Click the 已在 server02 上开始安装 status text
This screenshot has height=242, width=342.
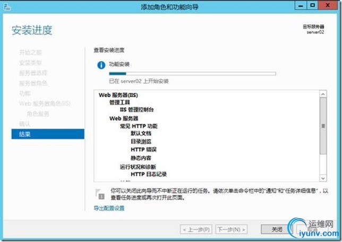(139, 81)
